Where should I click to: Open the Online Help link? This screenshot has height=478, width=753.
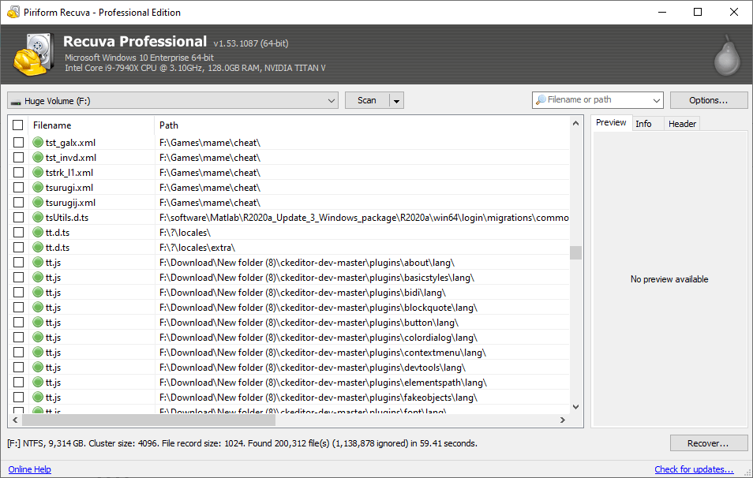[29, 469]
